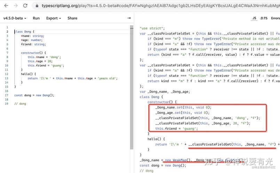Open the Export dropdown menu
280x173 pixels.
tap(54, 18)
